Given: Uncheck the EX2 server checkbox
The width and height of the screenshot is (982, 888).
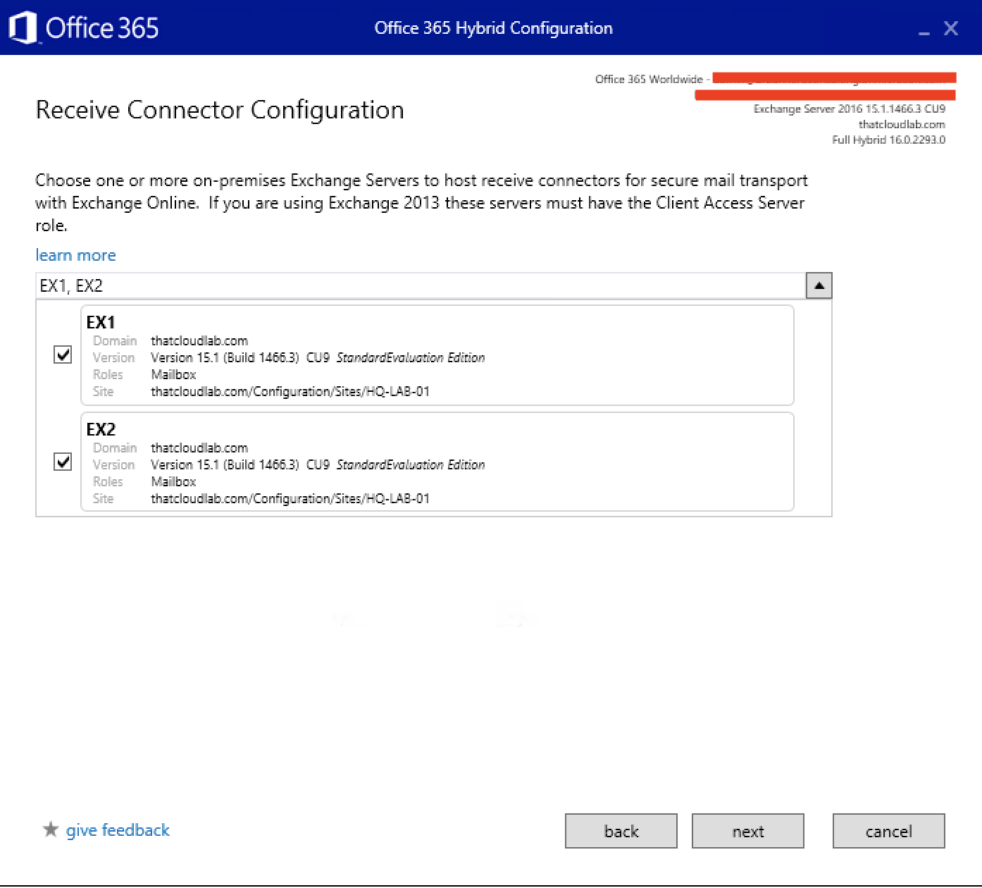Looking at the screenshot, I should click(x=63, y=462).
